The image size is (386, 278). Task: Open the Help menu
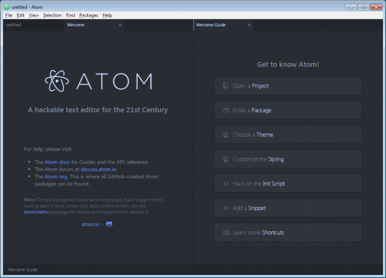tap(107, 15)
